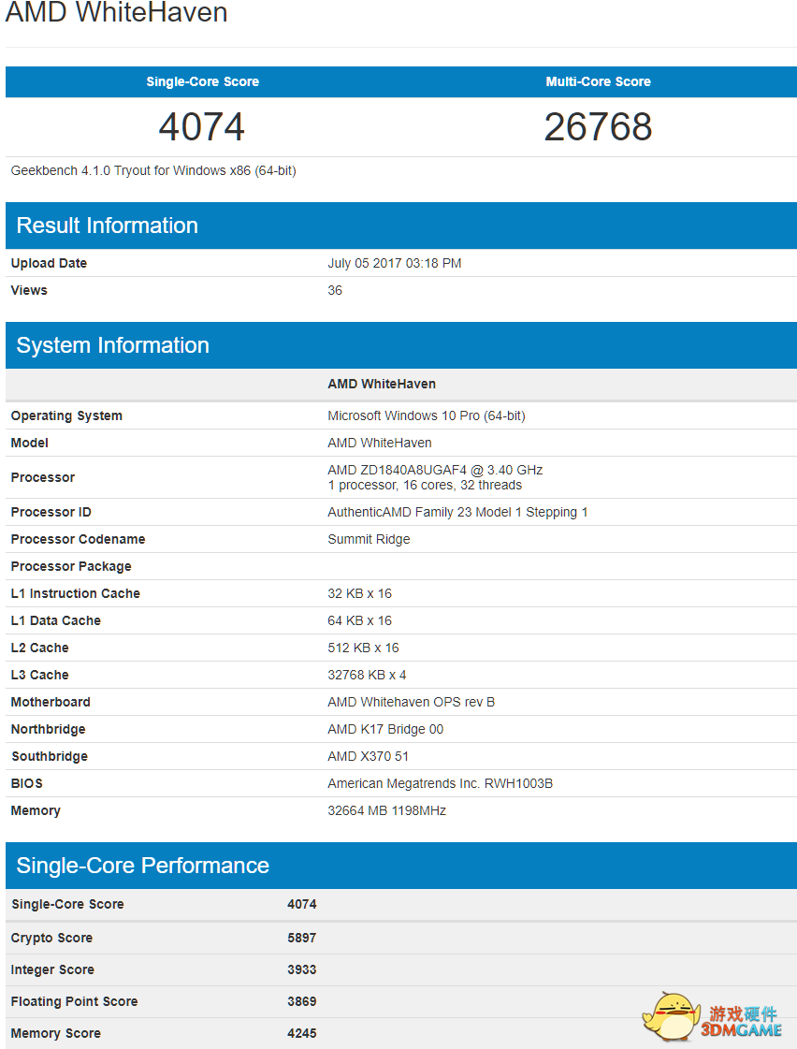797x1049 pixels.
Task: Click the 64 KB x 16 value
Action: (x=360, y=620)
